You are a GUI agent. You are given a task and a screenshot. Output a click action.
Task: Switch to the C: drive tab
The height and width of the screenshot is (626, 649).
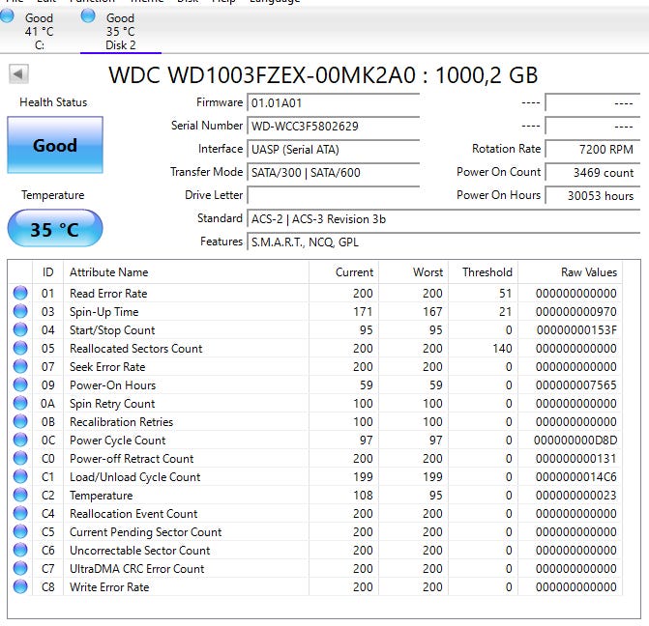40,31
